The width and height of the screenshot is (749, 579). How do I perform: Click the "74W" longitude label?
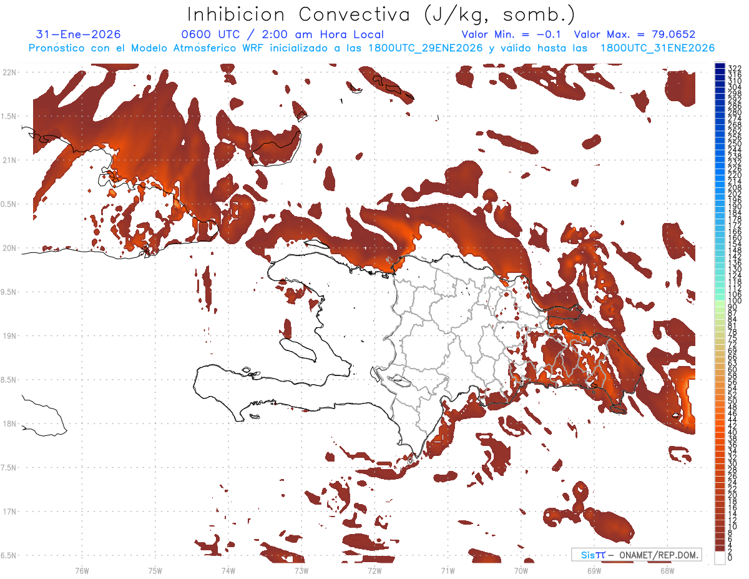[x=228, y=570]
